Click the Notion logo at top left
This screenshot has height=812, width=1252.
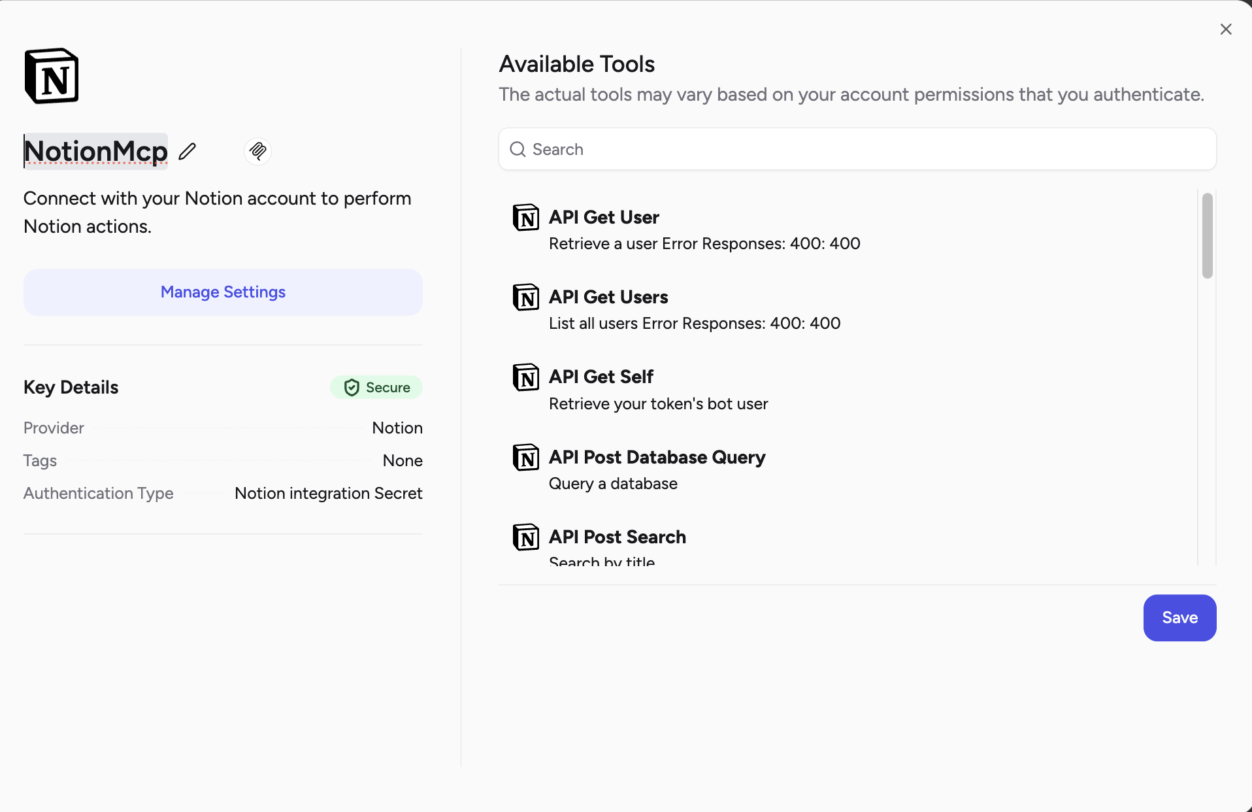pos(52,76)
